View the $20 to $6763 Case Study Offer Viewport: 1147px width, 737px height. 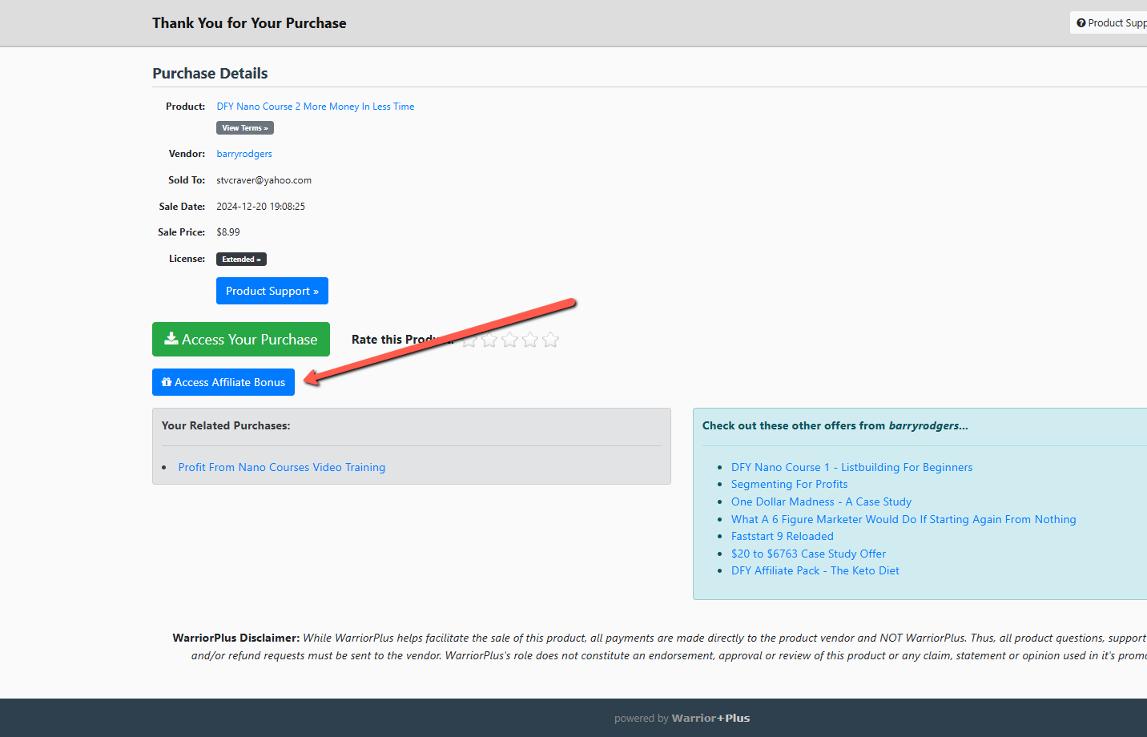pyautogui.click(x=808, y=554)
